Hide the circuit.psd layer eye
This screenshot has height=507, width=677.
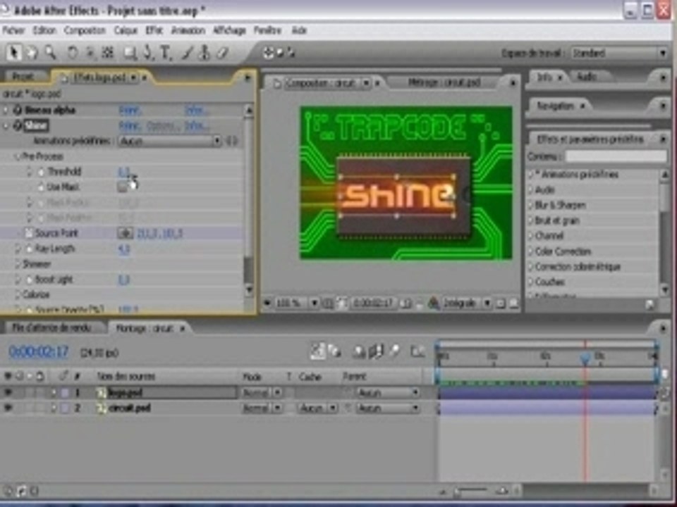[x=8, y=408]
